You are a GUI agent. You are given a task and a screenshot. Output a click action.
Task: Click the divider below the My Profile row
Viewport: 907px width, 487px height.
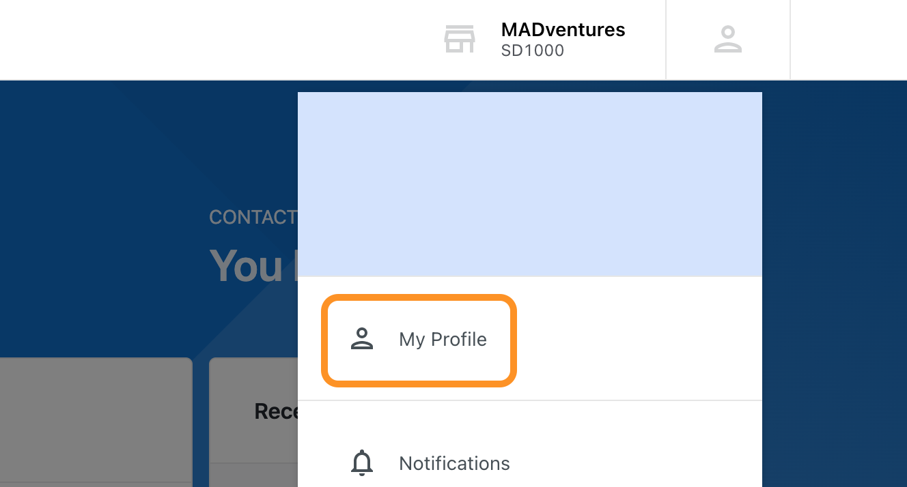point(530,400)
